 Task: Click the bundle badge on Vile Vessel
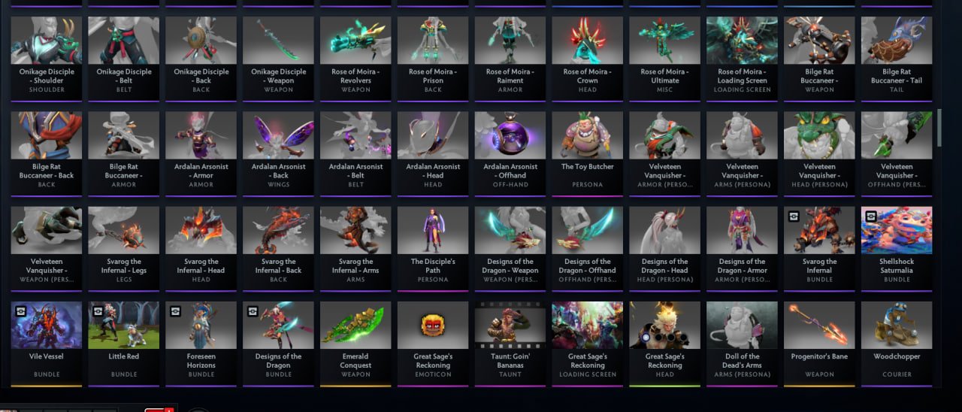(x=20, y=311)
